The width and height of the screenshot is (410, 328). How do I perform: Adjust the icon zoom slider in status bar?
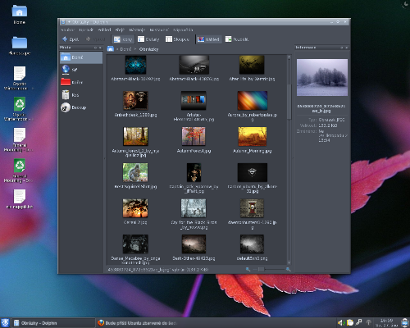coord(268,269)
